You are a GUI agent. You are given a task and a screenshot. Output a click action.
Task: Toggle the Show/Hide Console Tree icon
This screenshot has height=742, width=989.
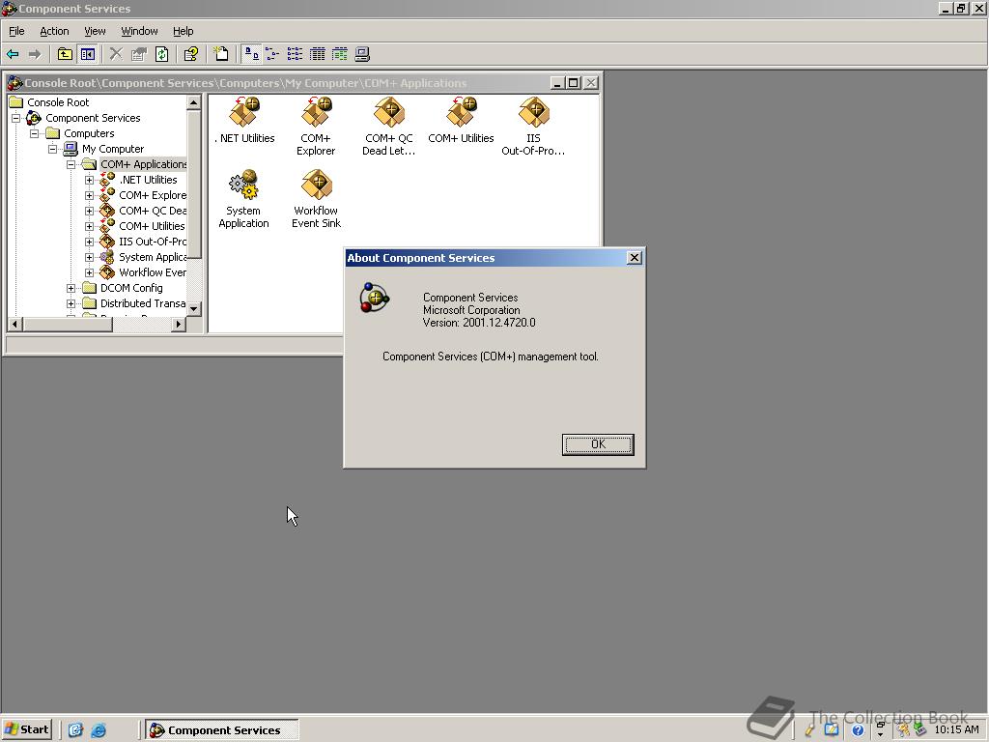(87, 54)
